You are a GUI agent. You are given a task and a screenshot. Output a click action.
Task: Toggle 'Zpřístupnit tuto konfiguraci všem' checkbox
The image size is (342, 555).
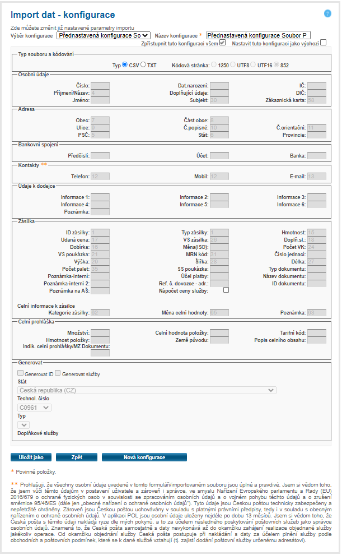[x=222, y=43]
